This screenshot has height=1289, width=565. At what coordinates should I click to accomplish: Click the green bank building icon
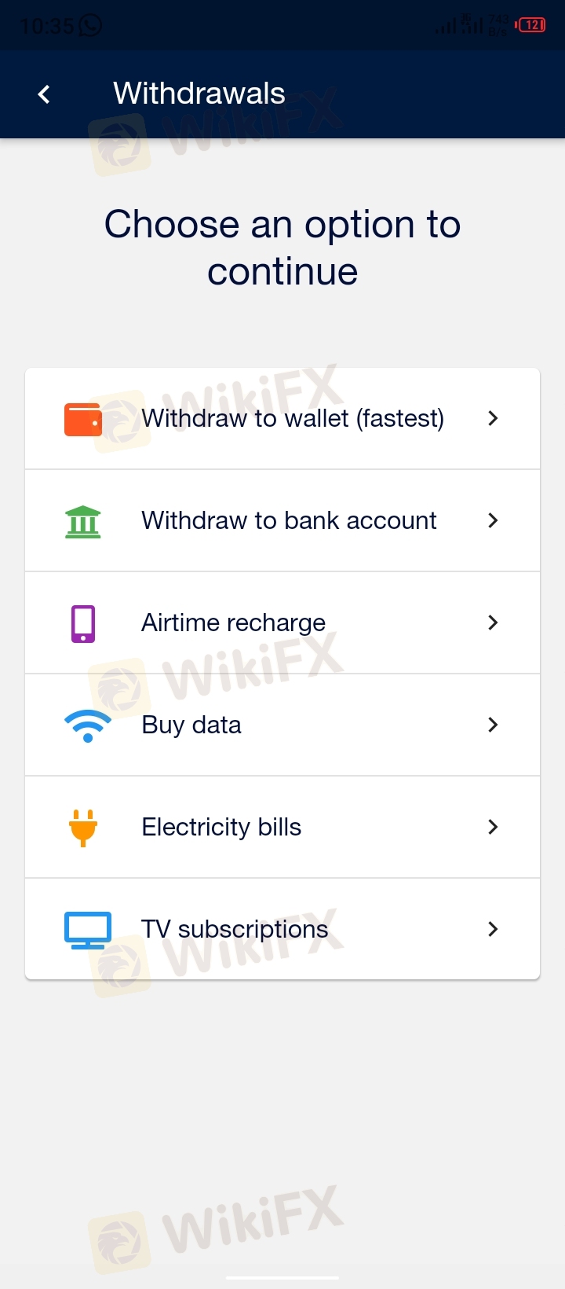click(83, 521)
